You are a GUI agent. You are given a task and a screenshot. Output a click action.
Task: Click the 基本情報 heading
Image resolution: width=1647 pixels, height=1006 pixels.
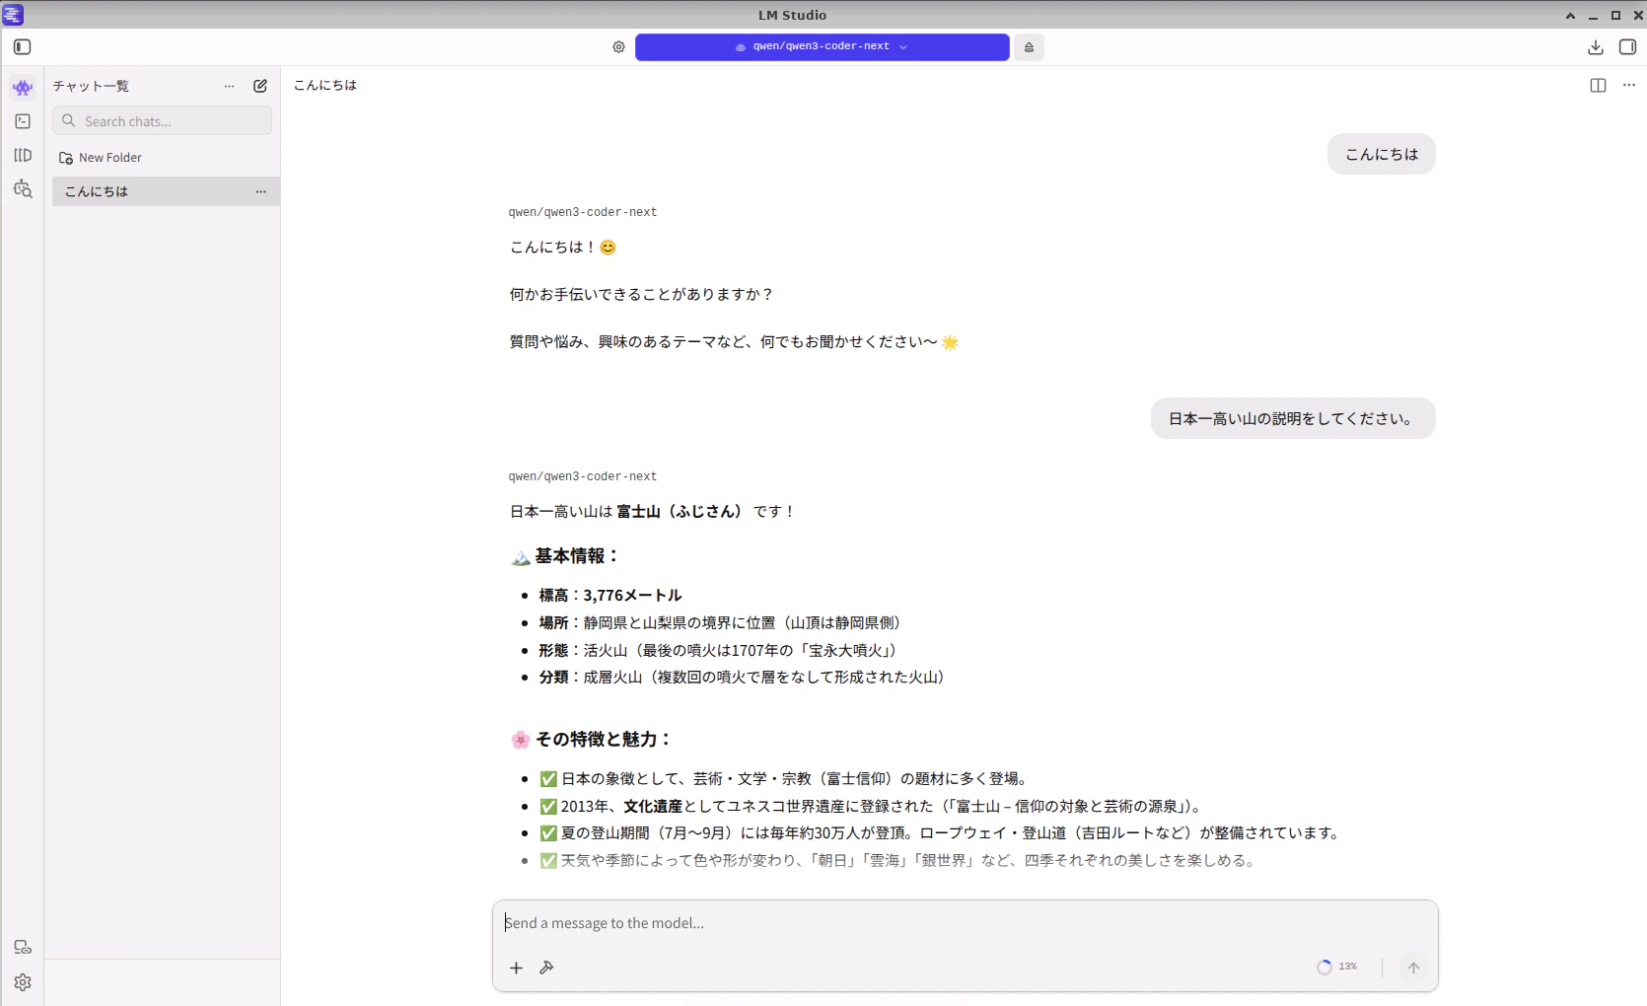coord(565,556)
